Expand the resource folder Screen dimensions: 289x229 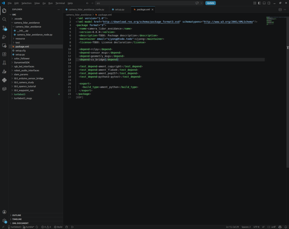(36, 39)
